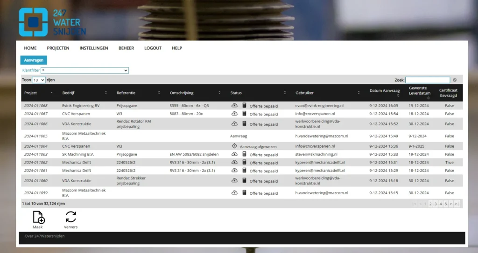Viewport: 478px width, 253px height.
Task: Open the INSTELLINGEN menu
Action: pos(94,48)
